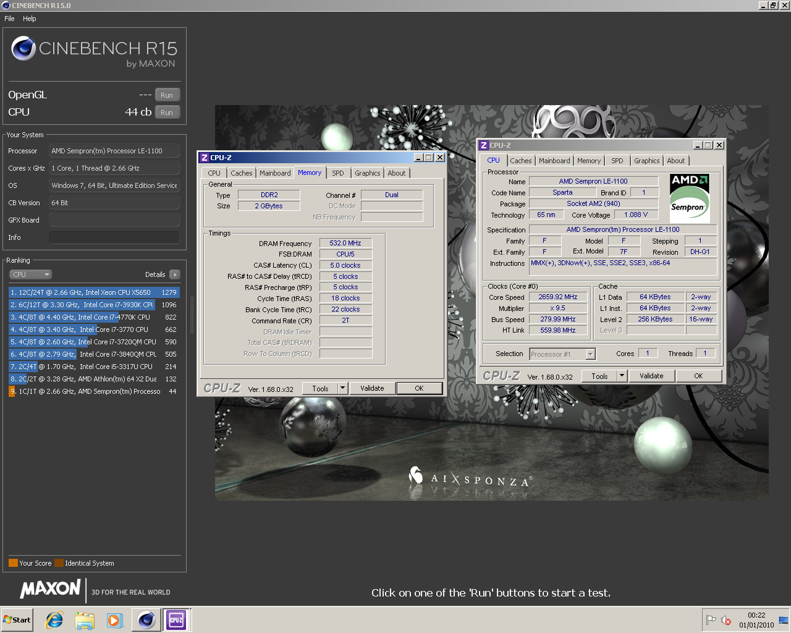Open Tools dropdown arrow in Memory CPU-Z window

(x=342, y=388)
